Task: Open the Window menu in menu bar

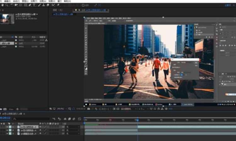Action: tap(60, 1)
